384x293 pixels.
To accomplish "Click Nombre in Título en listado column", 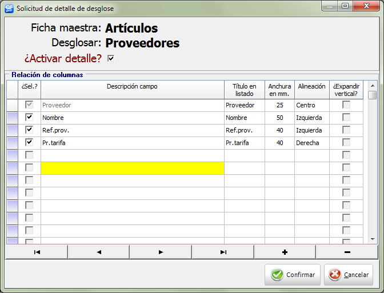I will pos(245,118).
